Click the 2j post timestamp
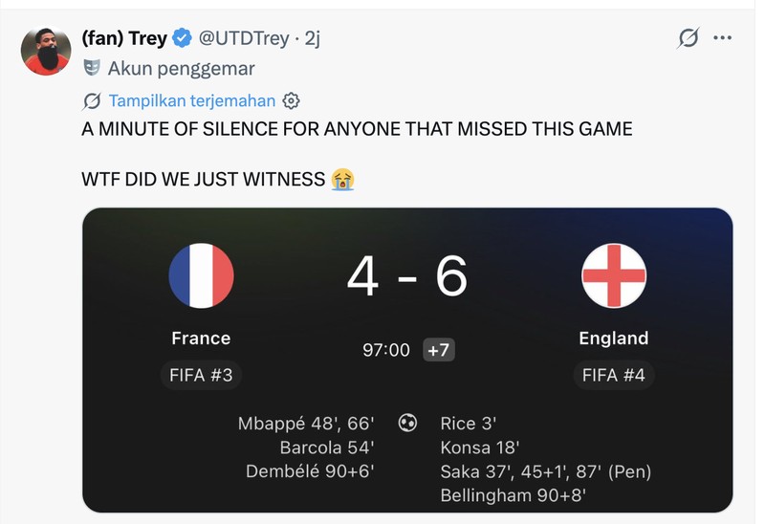Screen dimensions: 765x524 pos(313,38)
